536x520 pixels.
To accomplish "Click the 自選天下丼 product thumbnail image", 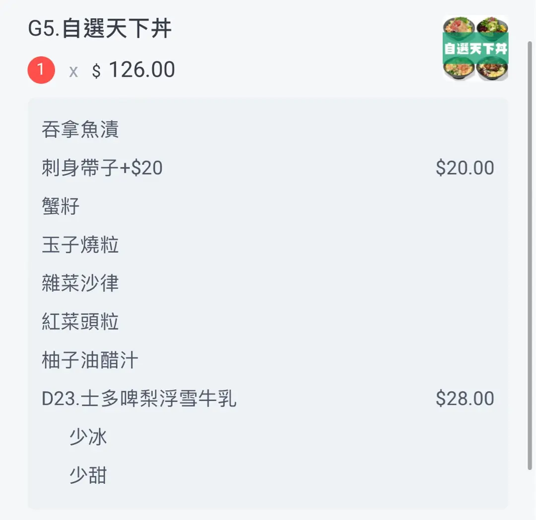I will click(475, 49).
